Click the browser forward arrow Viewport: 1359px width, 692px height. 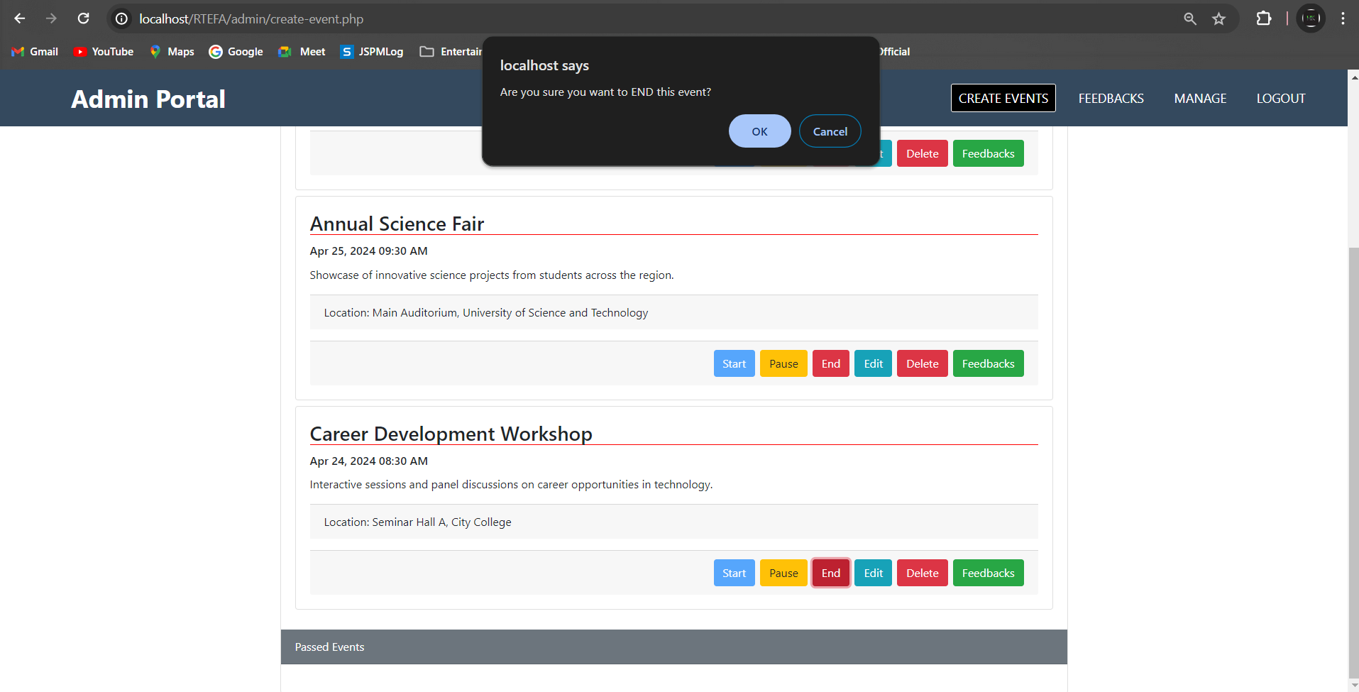[x=51, y=18]
